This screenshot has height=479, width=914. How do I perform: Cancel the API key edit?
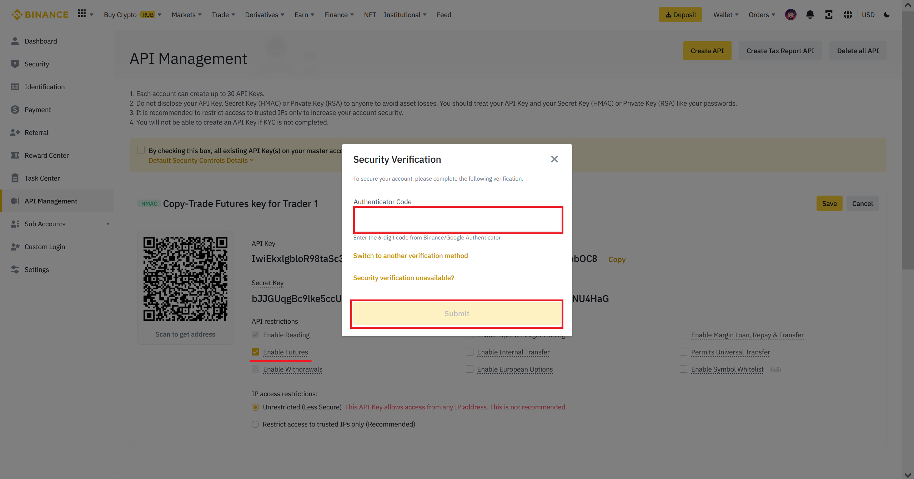point(862,203)
